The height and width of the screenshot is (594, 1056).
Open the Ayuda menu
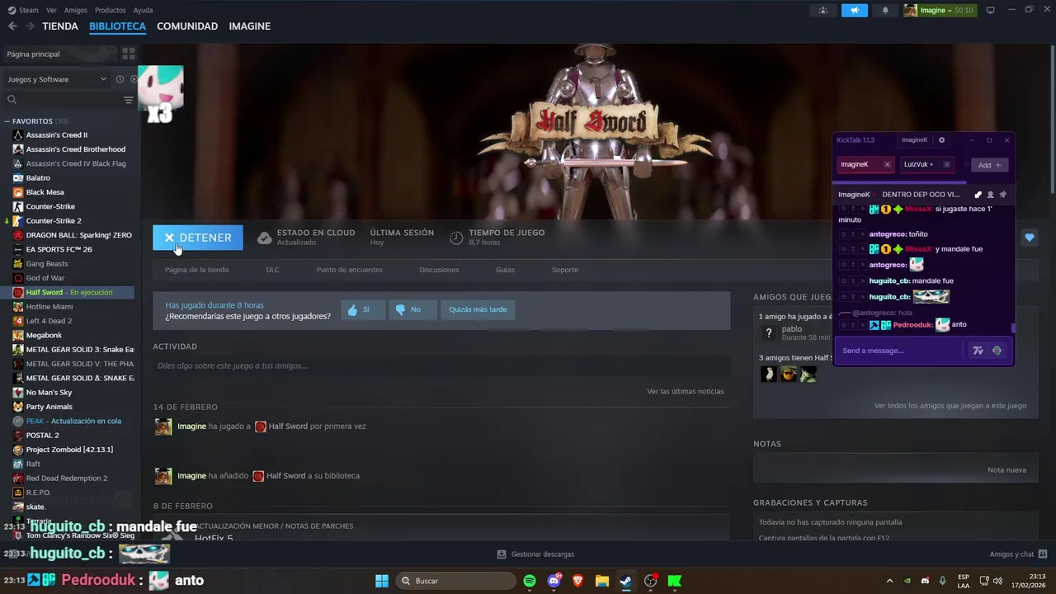(x=143, y=10)
